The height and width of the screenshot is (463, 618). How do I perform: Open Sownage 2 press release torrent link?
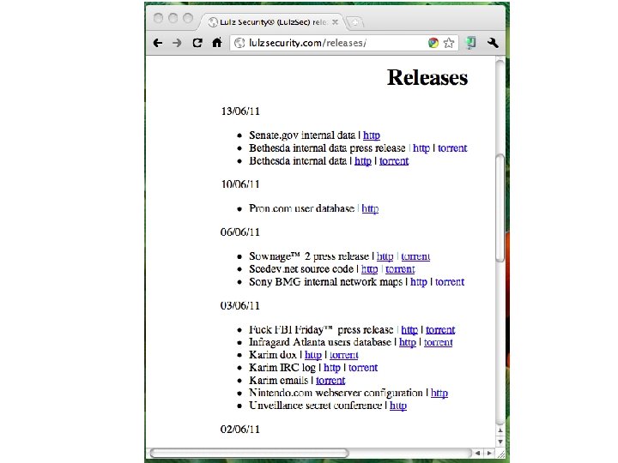click(415, 256)
